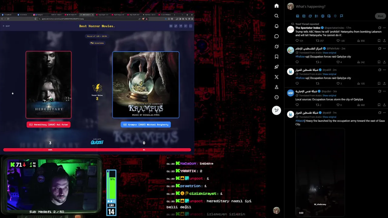The image size is (388, 218).
Task: Open X Notifications bell icon
Action: [276, 26]
